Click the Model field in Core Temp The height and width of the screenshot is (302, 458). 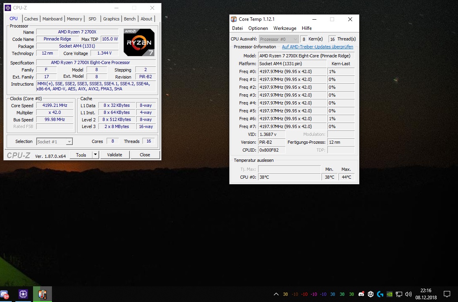(307, 56)
